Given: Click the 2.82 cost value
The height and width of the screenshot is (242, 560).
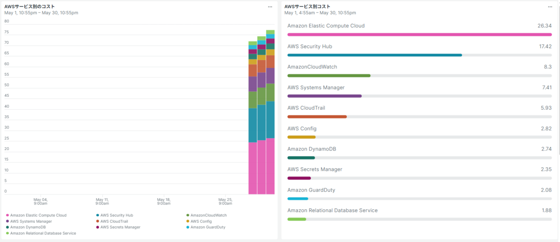Looking at the screenshot, I should [546, 129].
